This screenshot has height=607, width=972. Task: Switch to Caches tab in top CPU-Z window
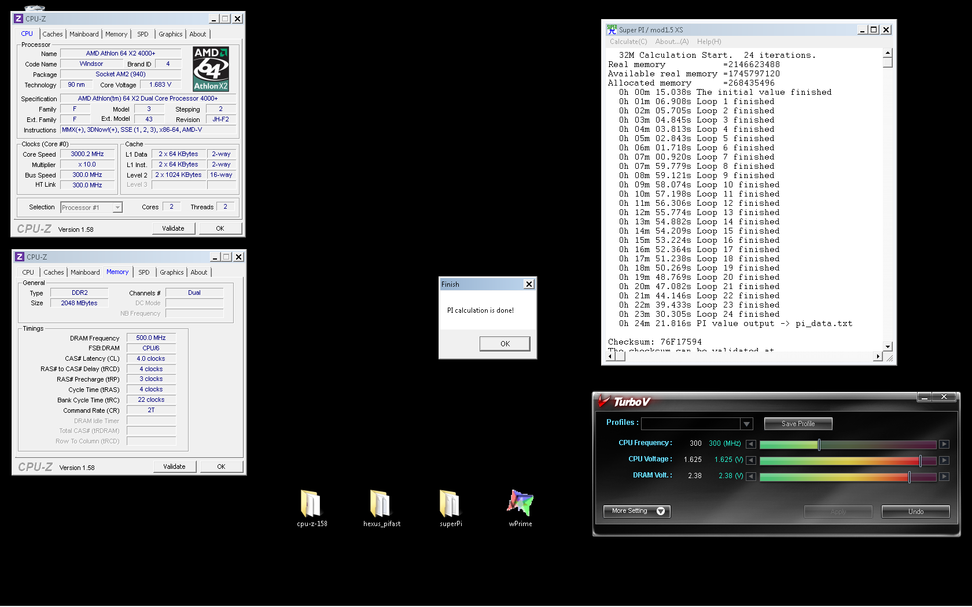[x=53, y=34]
